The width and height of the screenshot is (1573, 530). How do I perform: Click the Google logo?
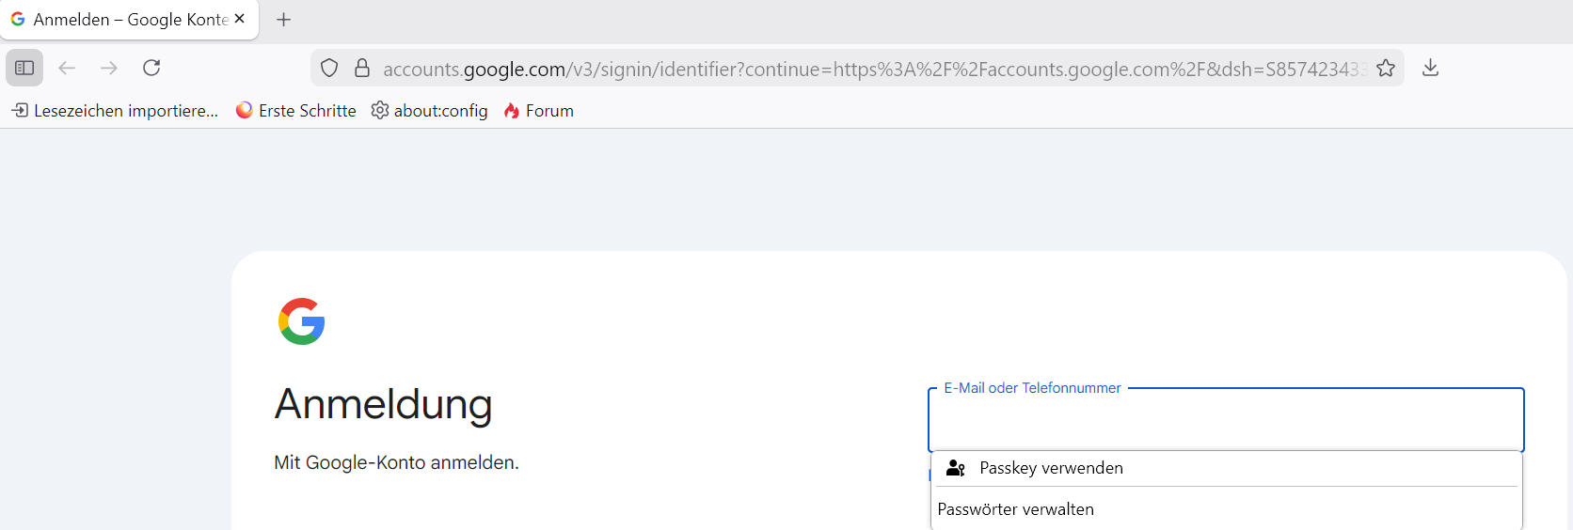[301, 321]
